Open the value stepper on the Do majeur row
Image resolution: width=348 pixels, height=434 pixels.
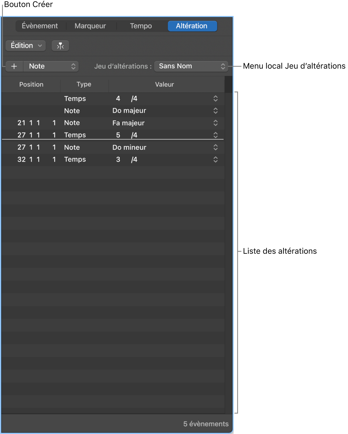pyautogui.click(x=216, y=111)
